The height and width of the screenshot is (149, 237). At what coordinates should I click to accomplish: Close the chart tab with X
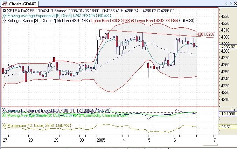click(236, 4)
